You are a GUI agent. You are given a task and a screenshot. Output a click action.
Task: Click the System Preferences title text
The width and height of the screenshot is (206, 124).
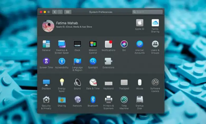(101, 12)
